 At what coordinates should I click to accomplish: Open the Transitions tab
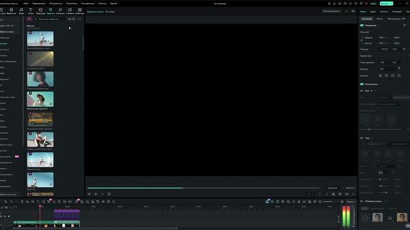click(40, 11)
